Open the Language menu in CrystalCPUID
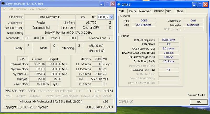The width and height of the screenshot is (210, 114). click(42, 9)
